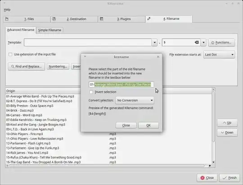Click the text box with the old filename
Screen dimensions: 243x185
[121, 85]
